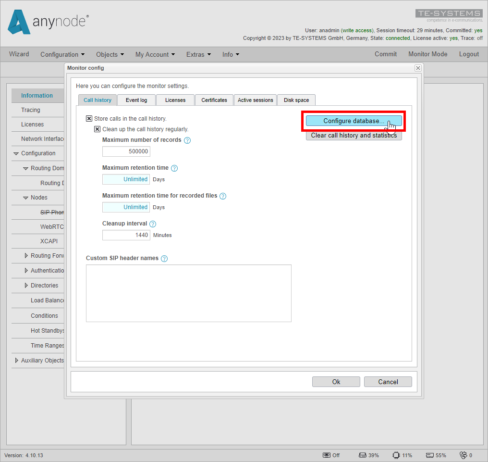Switch to the Event log tab
488x462 pixels.
[x=136, y=100]
